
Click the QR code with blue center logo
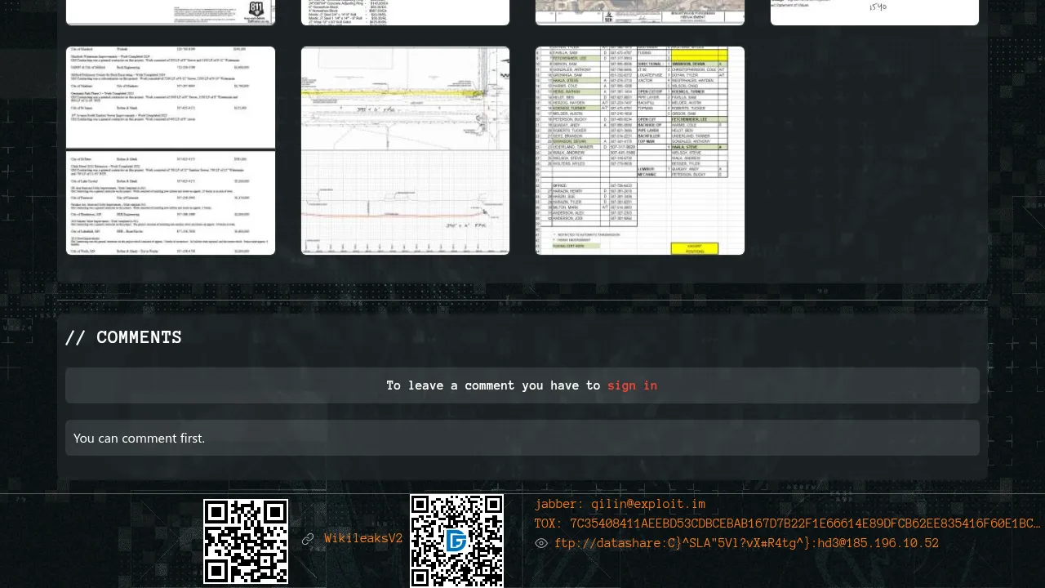click(x=456, y=541)
